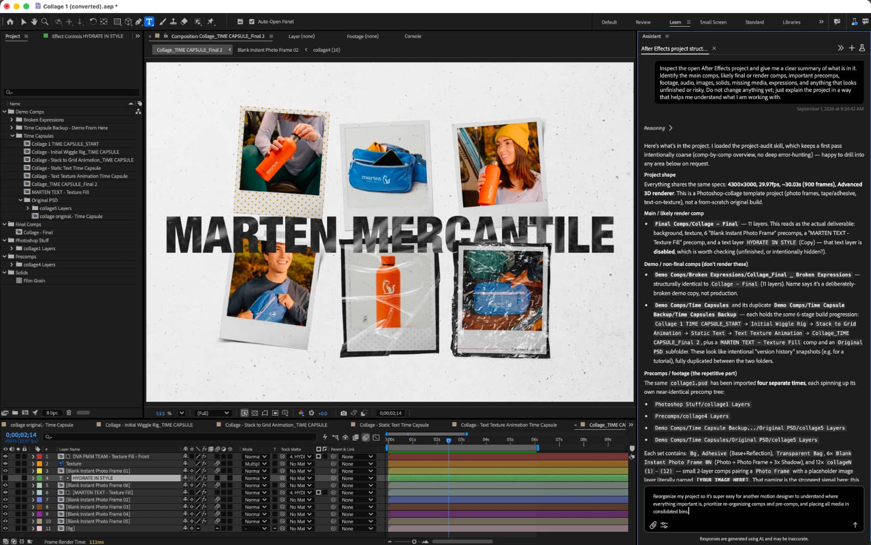Screen dimensions: 871x545
Task: Toggle the Auto-Open Panel checkbox
Action: tap(252, 22)
